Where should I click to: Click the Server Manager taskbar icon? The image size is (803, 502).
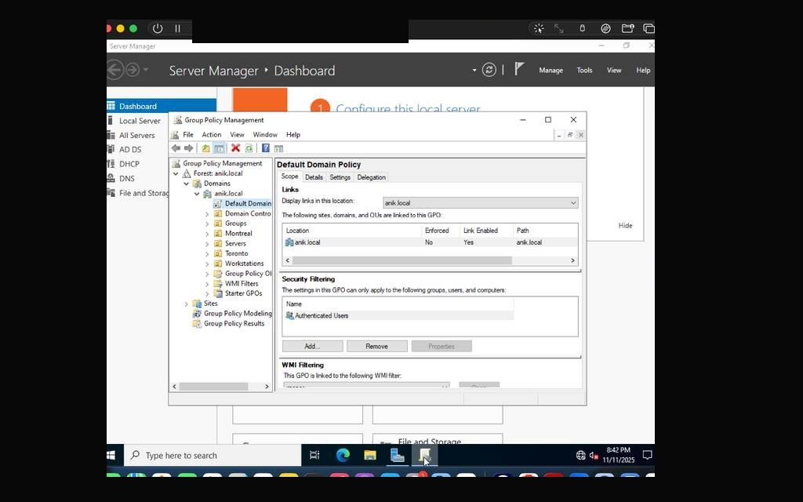[x=398, y=455]
